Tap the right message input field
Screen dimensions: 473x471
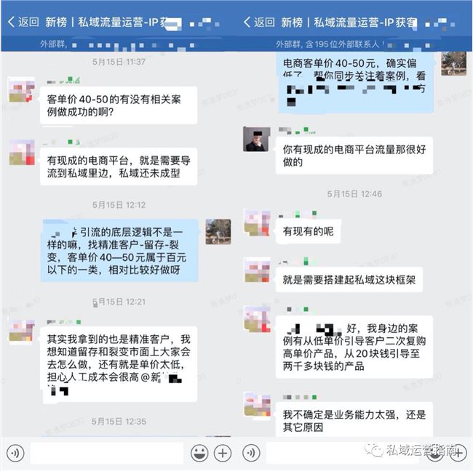tap(314, 453)
